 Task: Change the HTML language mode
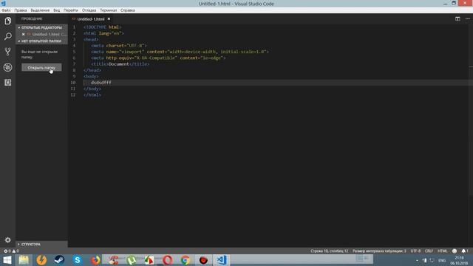click(x=443, y=251)
